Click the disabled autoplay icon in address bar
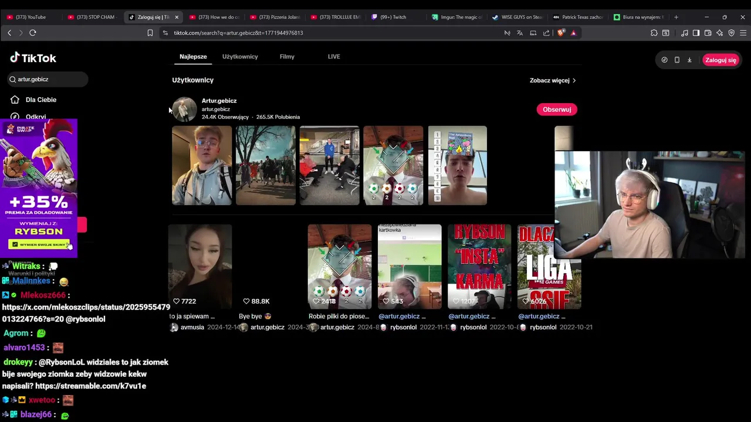 click(507, 33)
